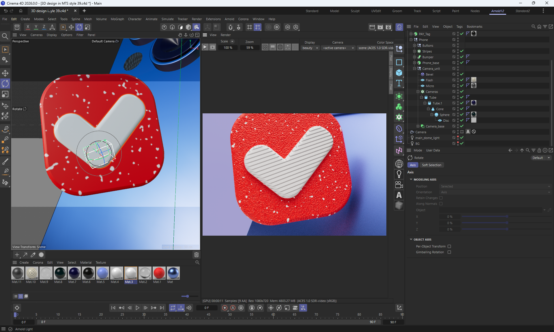Click the material preview size slider
This screenshot has height=332, width=554.
[188, 296]
